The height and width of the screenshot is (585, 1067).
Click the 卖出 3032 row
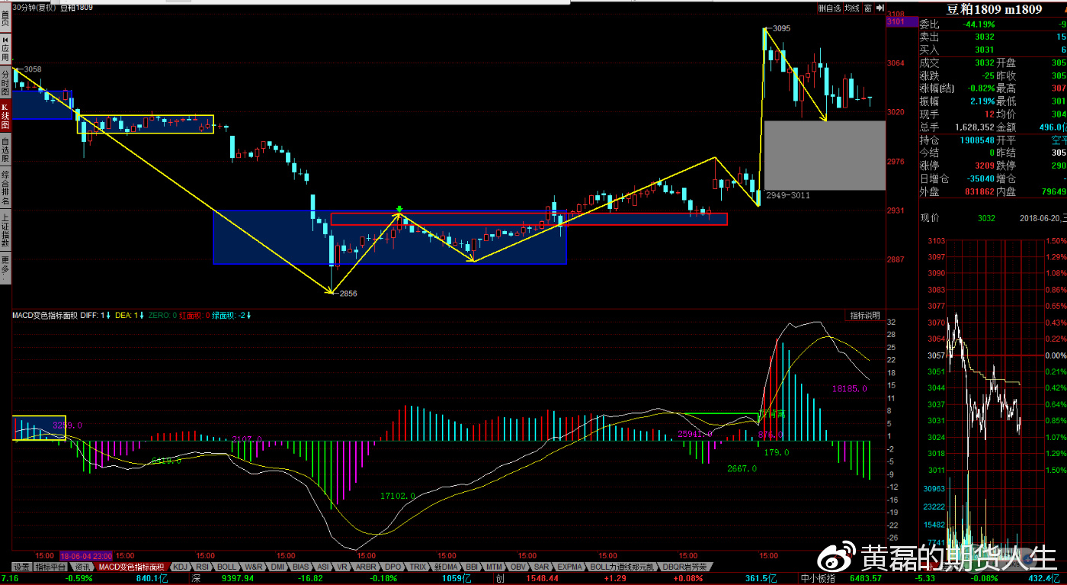(x=992, y=37)
